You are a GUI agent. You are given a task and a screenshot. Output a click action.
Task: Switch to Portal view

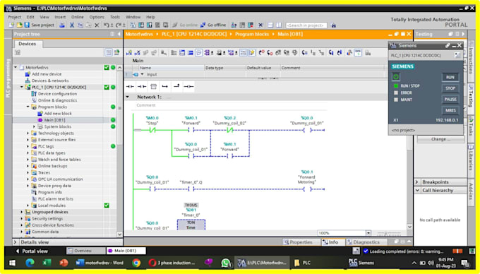coord(32,251)
